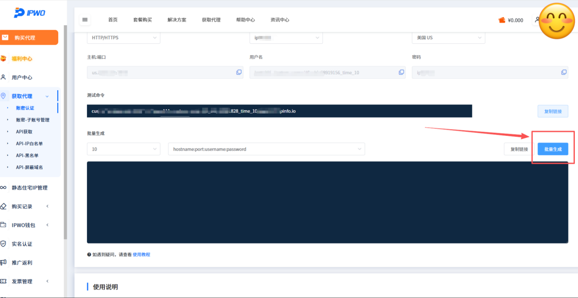Click the location pin icon beside 获取代理

tap(4, 96)
